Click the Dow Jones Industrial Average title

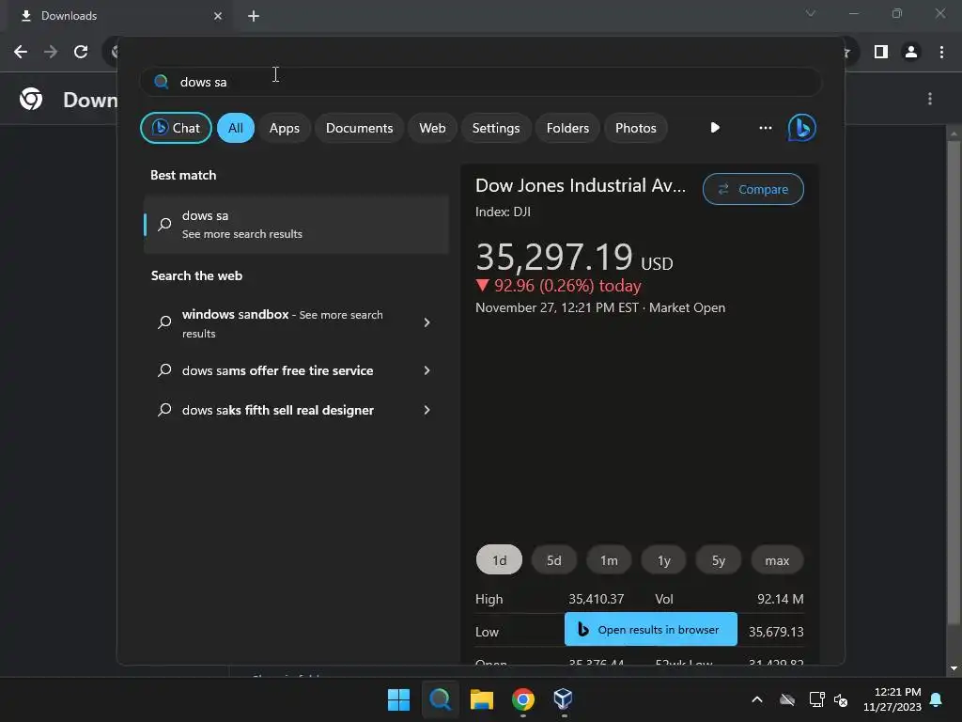pyautogui.click(x=581, y=185)
